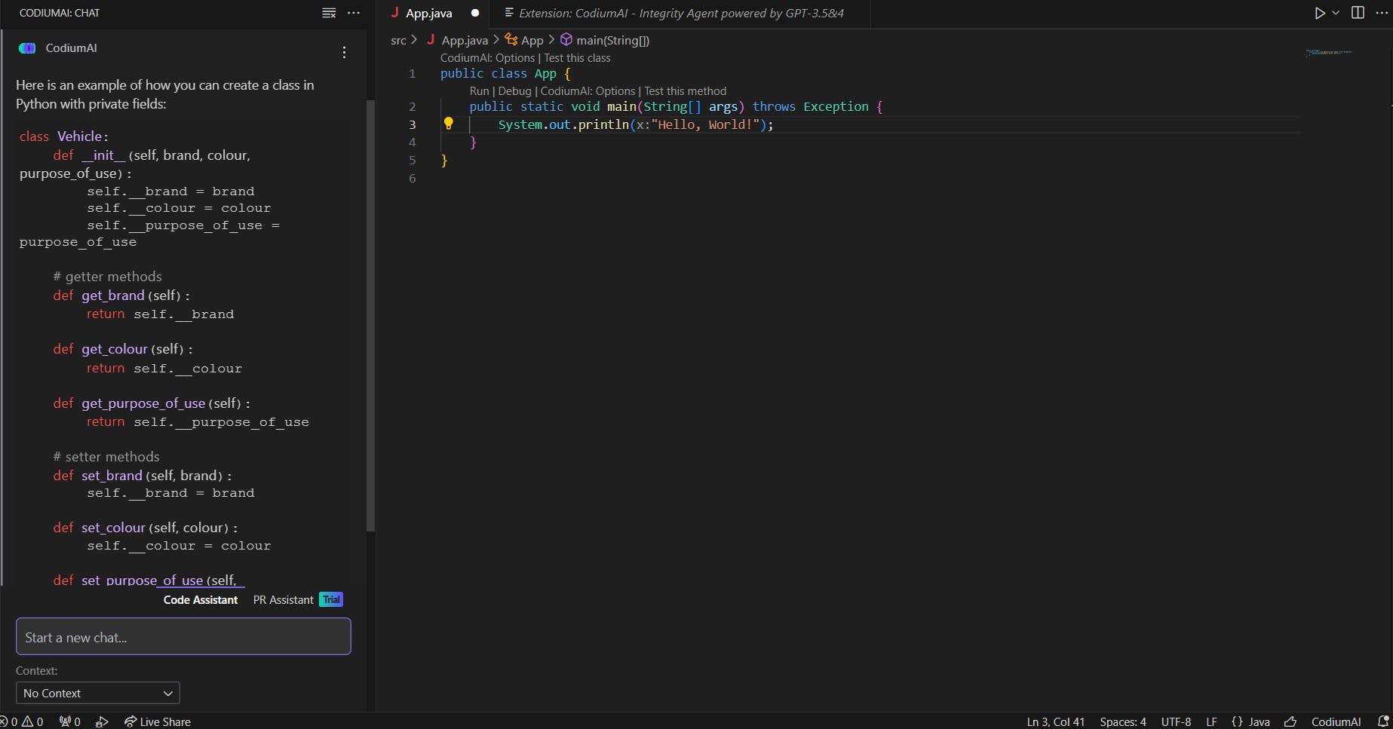Click the src breadcrumb
This screenshot has width=1393, height=729.
click(398, 41)
